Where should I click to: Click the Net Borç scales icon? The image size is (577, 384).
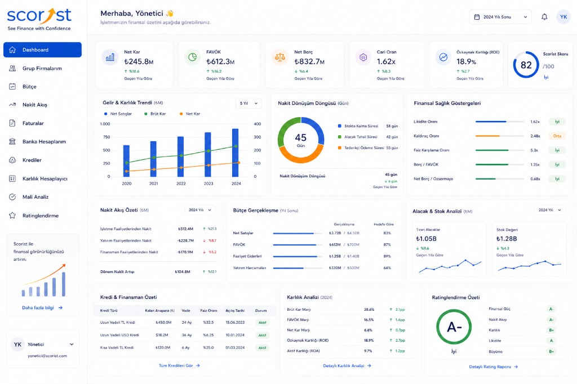coord(280,57)
